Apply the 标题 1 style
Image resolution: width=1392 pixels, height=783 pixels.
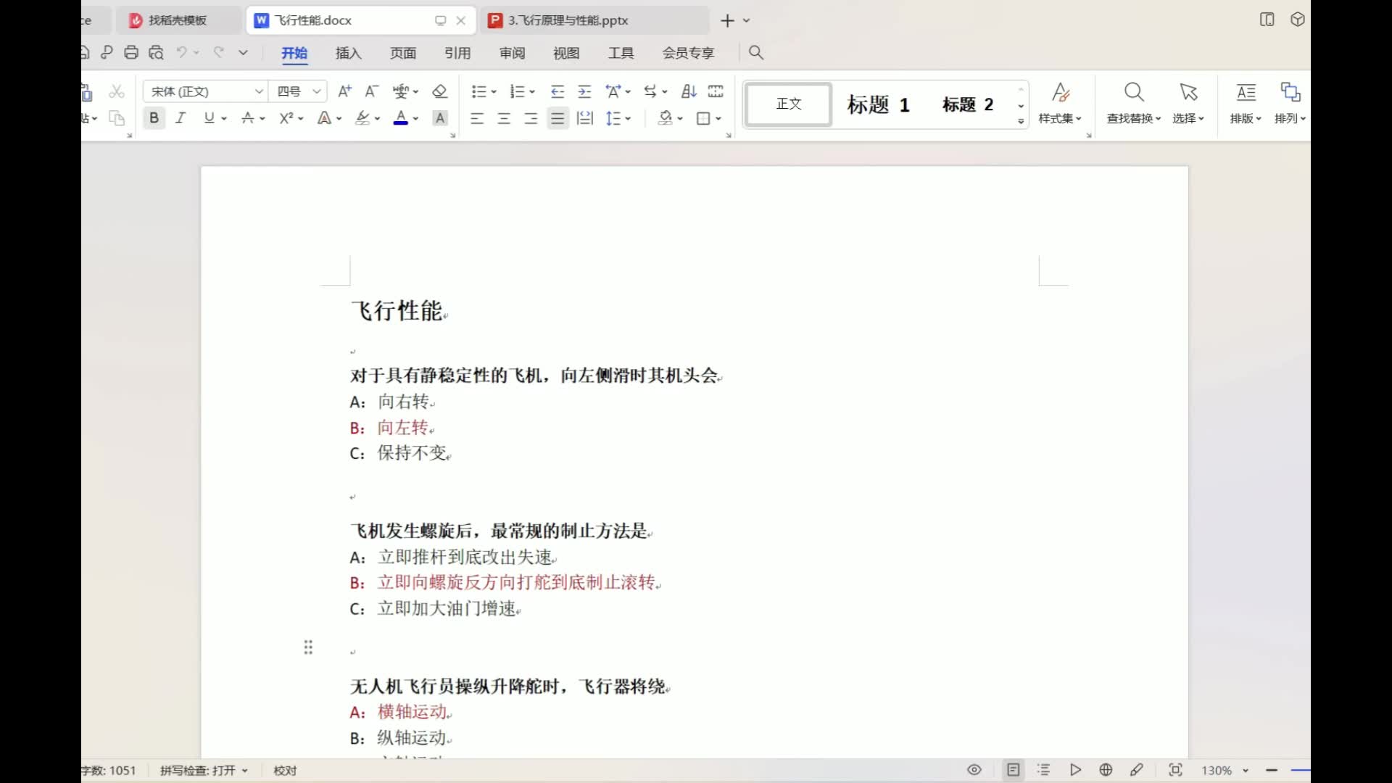point(879,104)
